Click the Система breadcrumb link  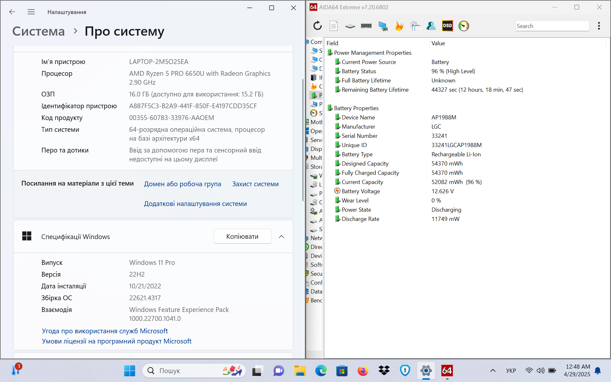pyautogui.click(x=39, y=31)
